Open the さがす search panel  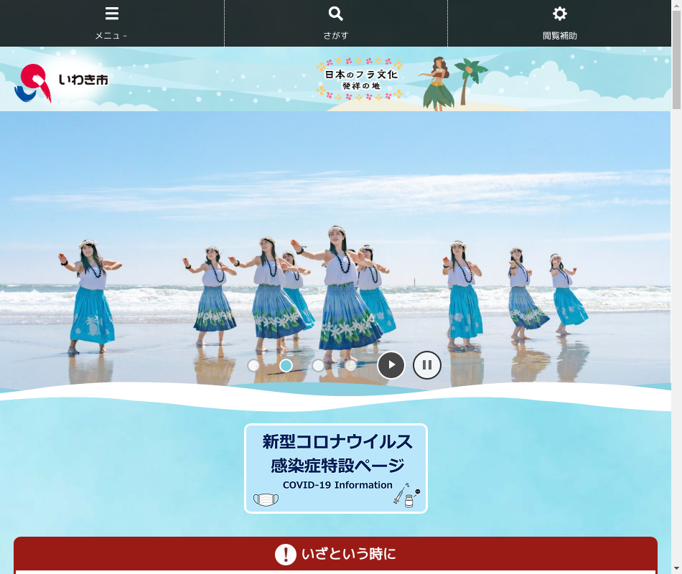click(336, 23)
